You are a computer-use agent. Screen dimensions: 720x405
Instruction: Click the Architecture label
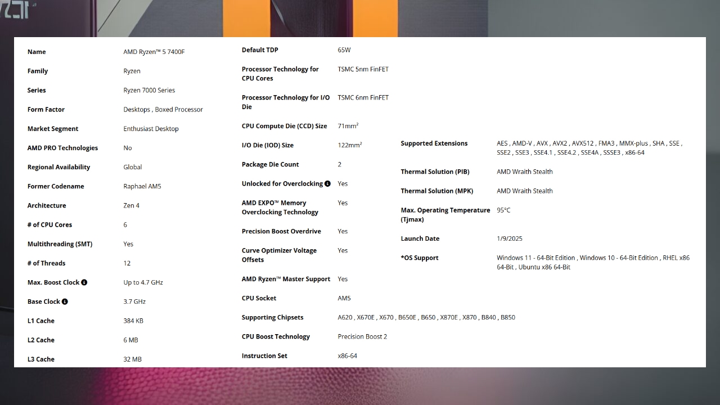coord(47,205)
